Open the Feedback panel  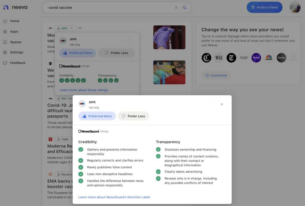pos(18,63)
